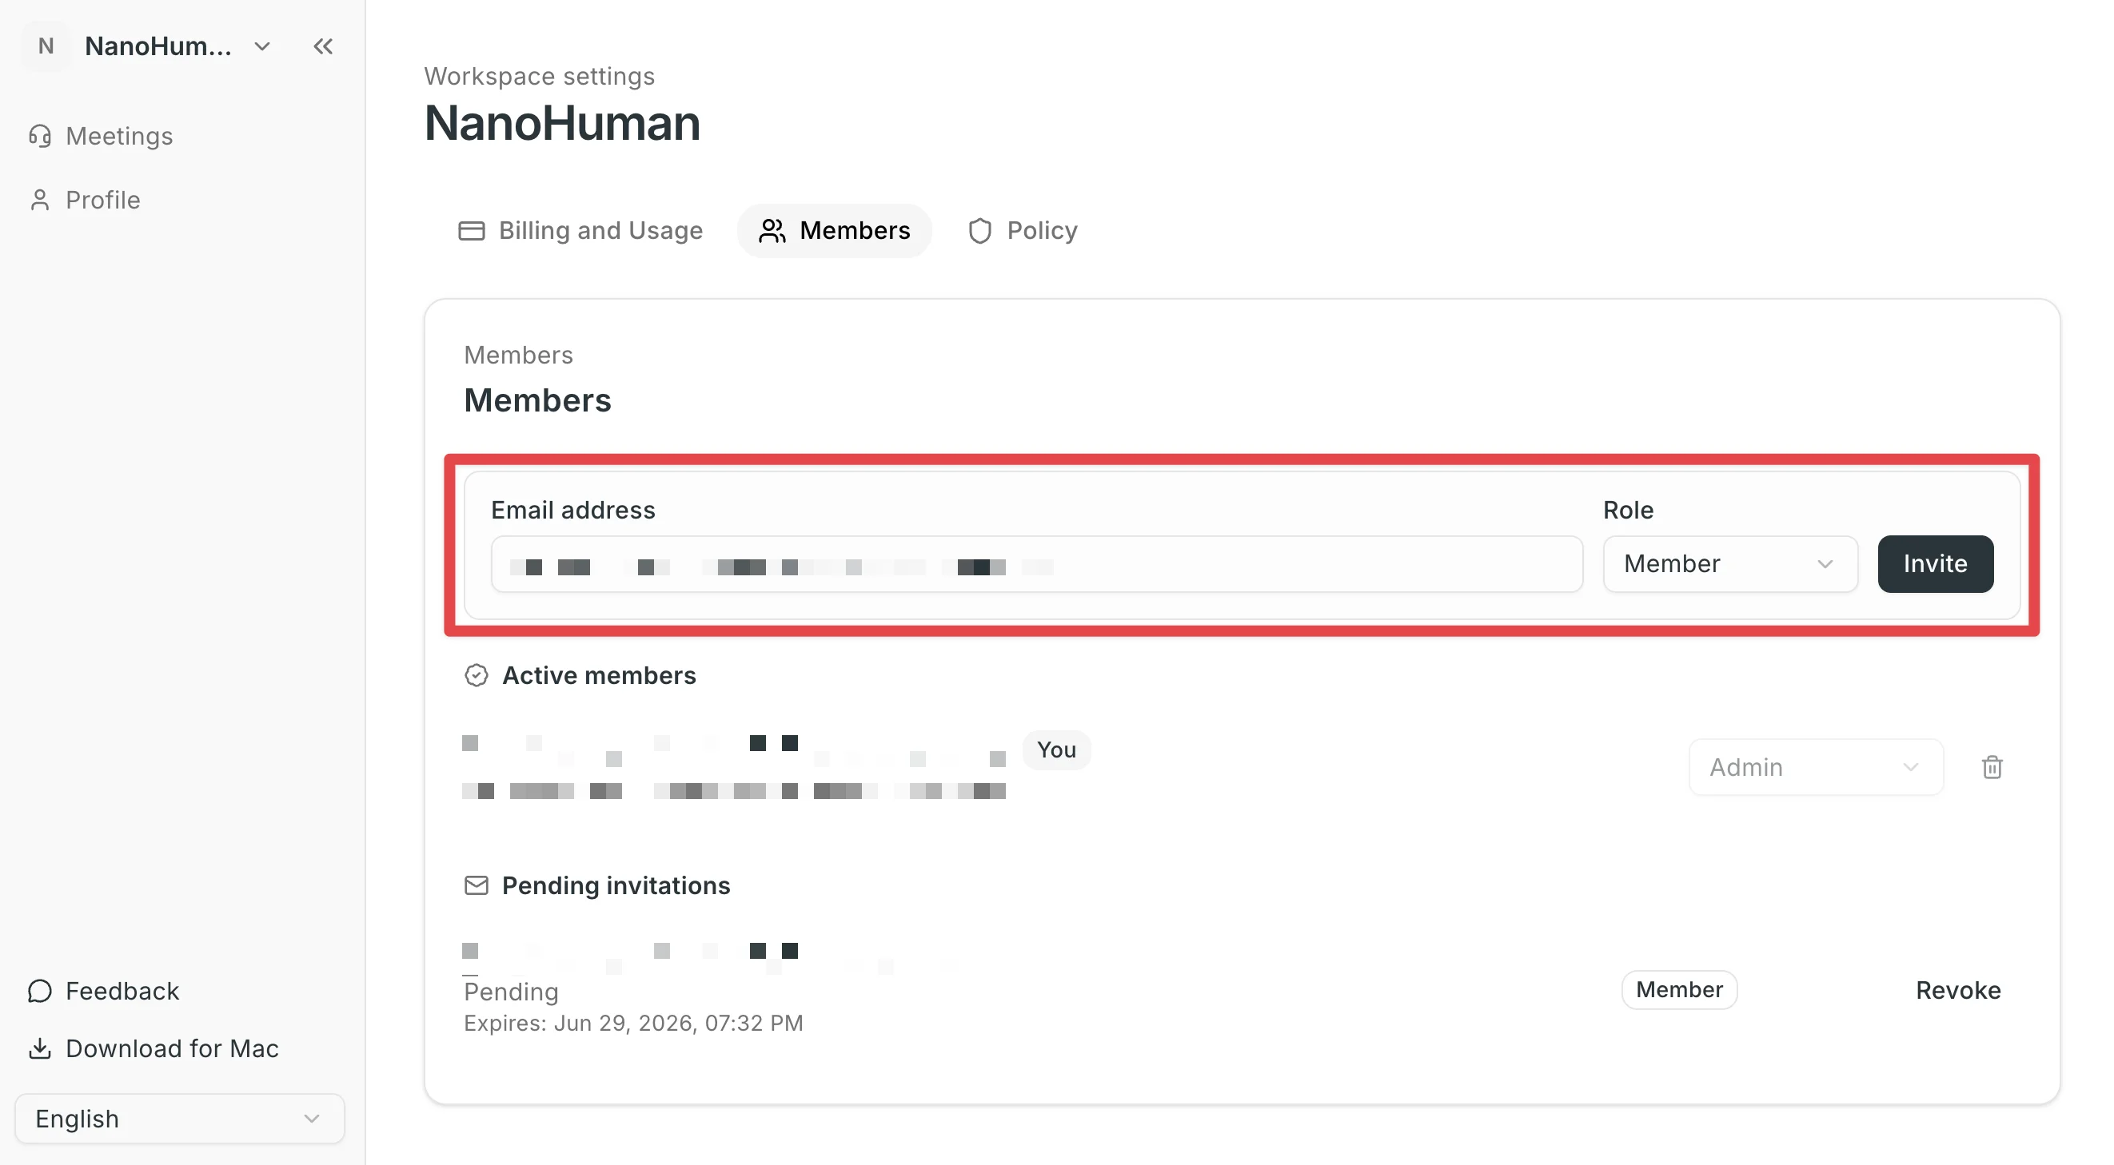Open Meetings in the sidebar
This screenshot has width=2114, height=1165.
pos(101,136)
